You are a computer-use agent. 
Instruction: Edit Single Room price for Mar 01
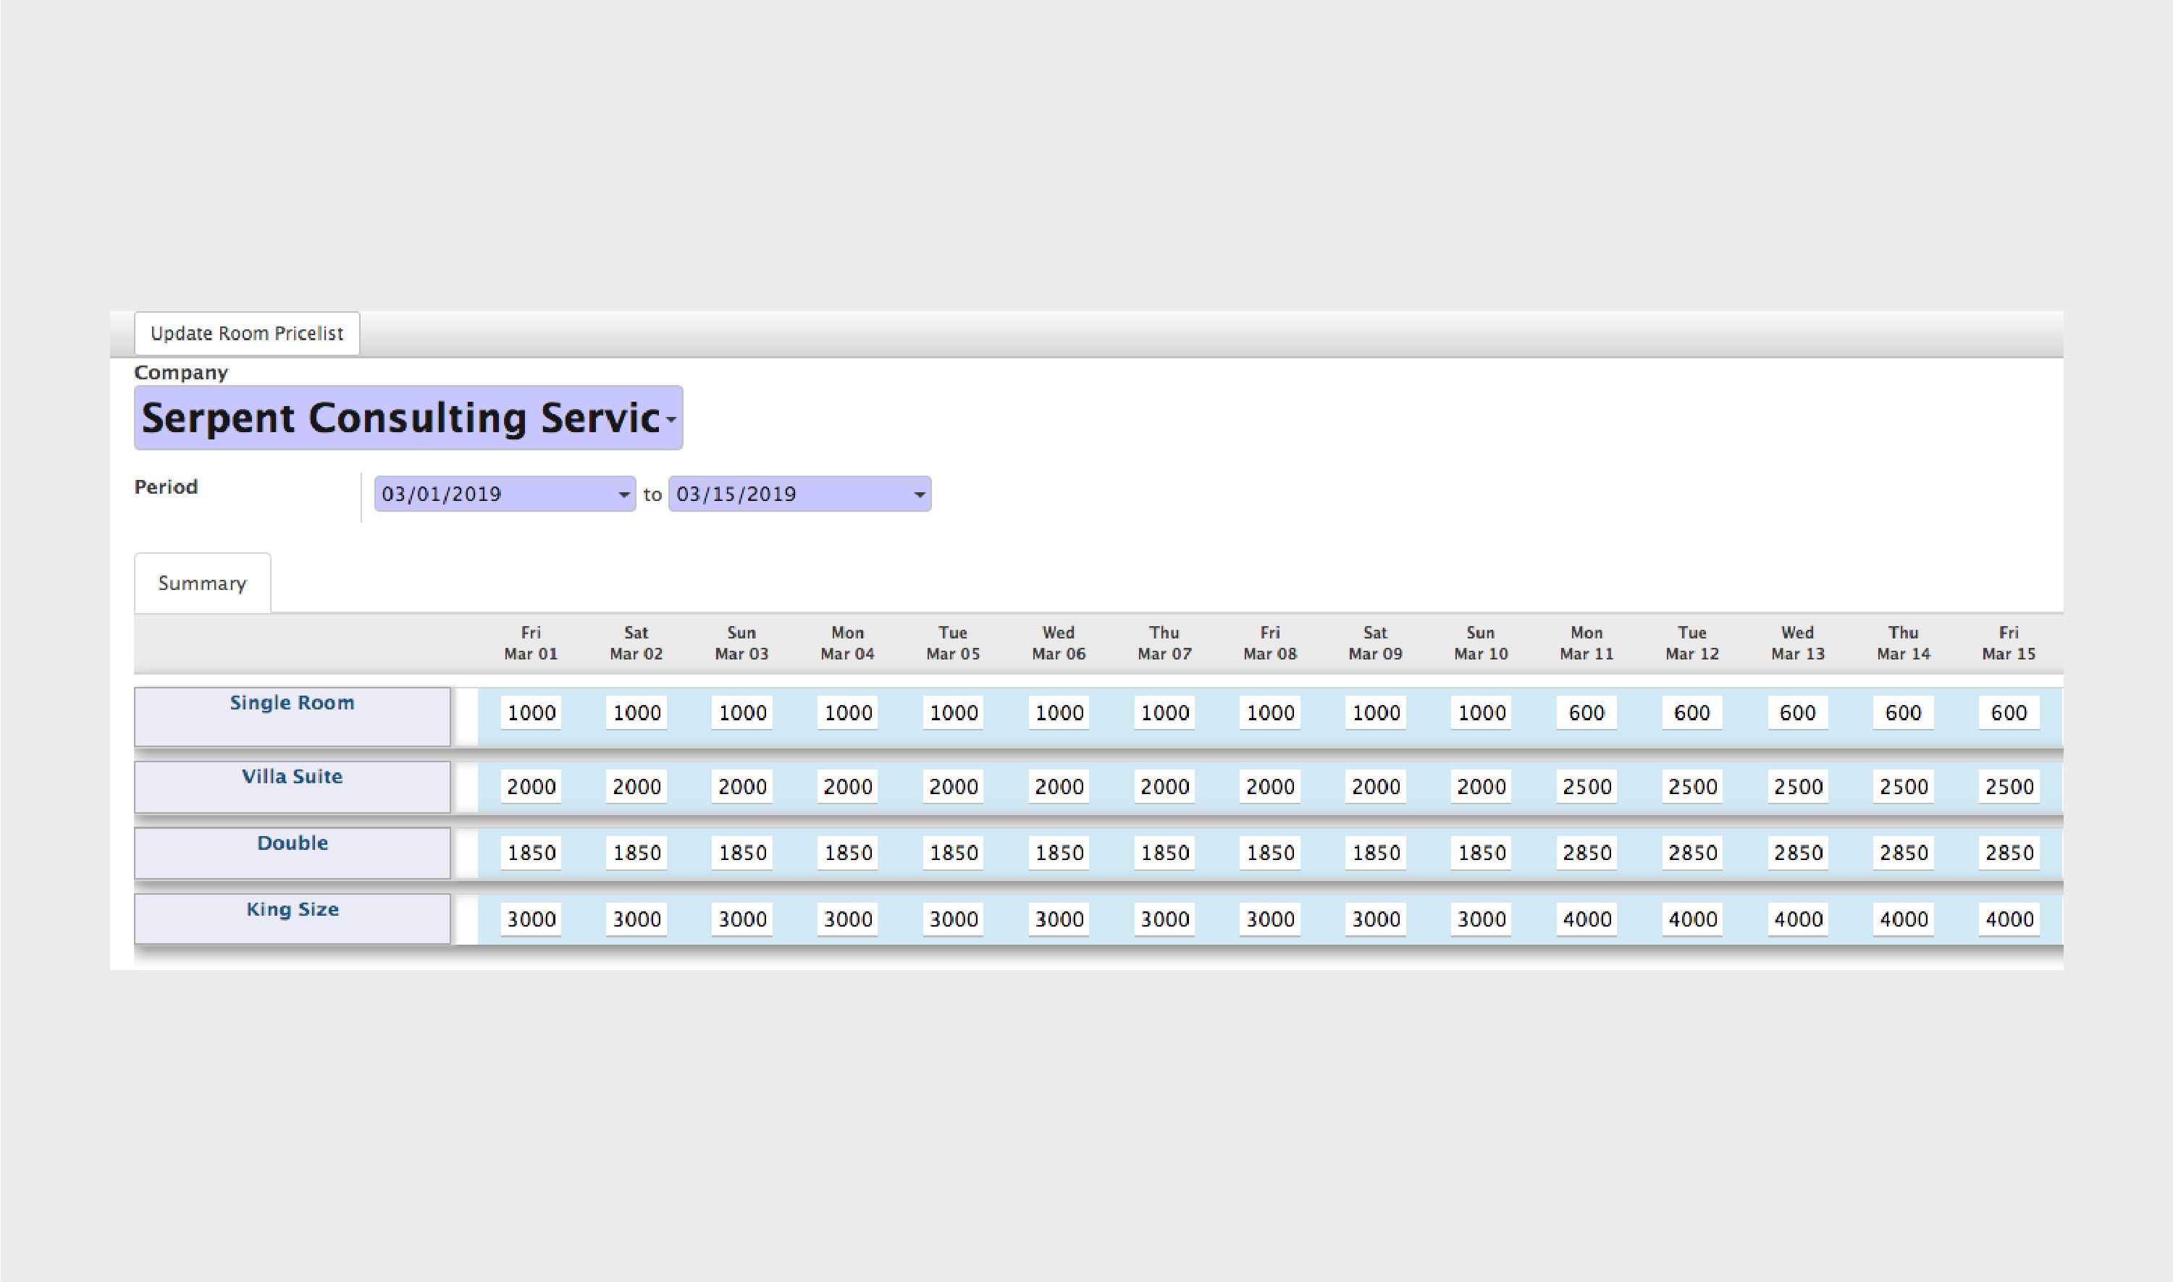click(x=531, y=713)
